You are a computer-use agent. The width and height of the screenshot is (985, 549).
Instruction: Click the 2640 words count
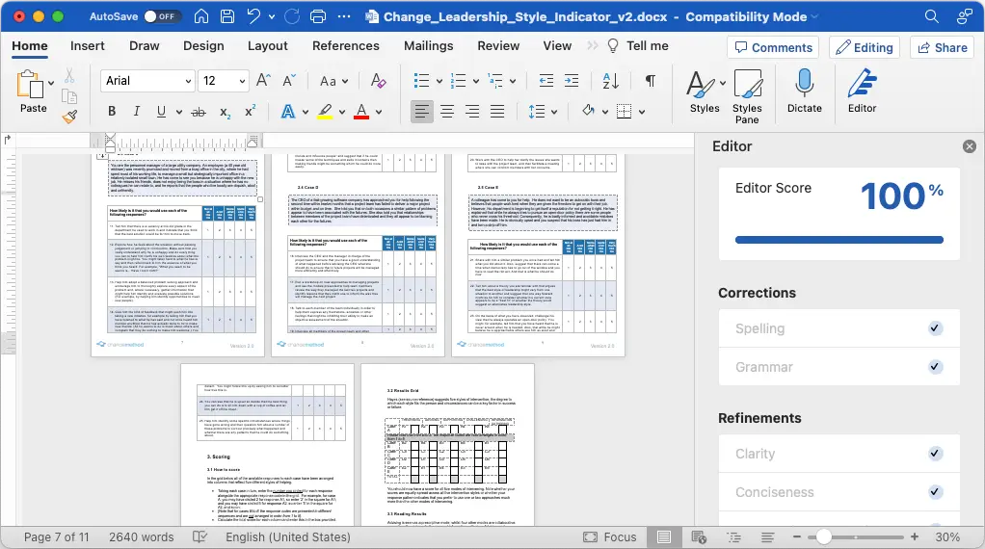[x=142, y=537]
